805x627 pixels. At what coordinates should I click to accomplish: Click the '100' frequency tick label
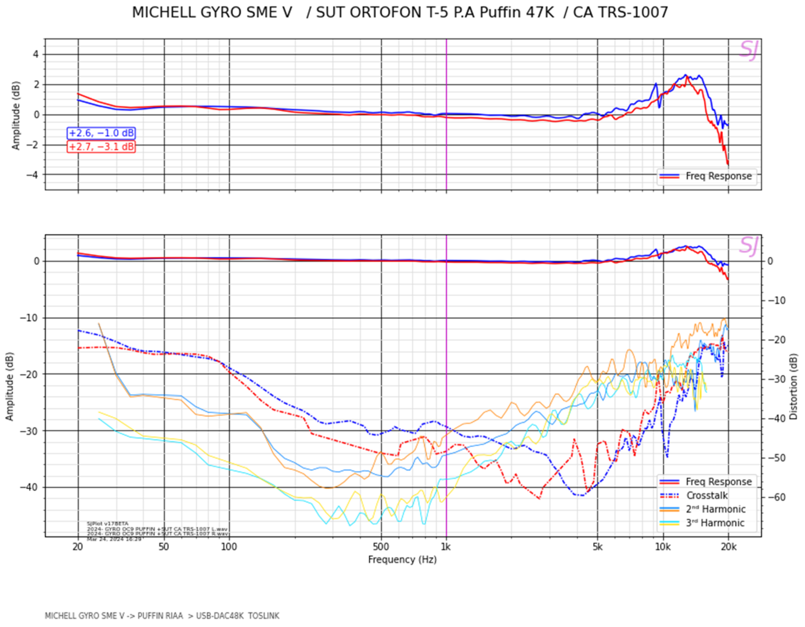(x=229, y=546)
